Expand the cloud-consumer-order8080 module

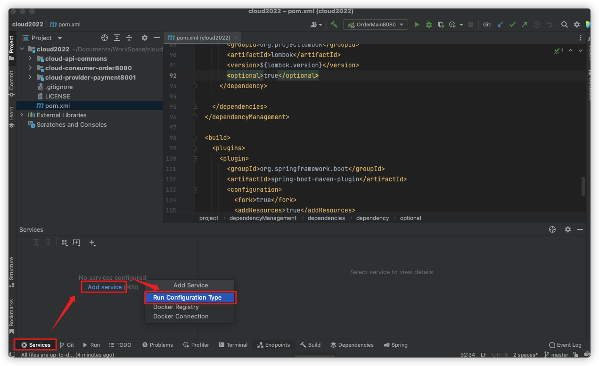pos(31,68)
